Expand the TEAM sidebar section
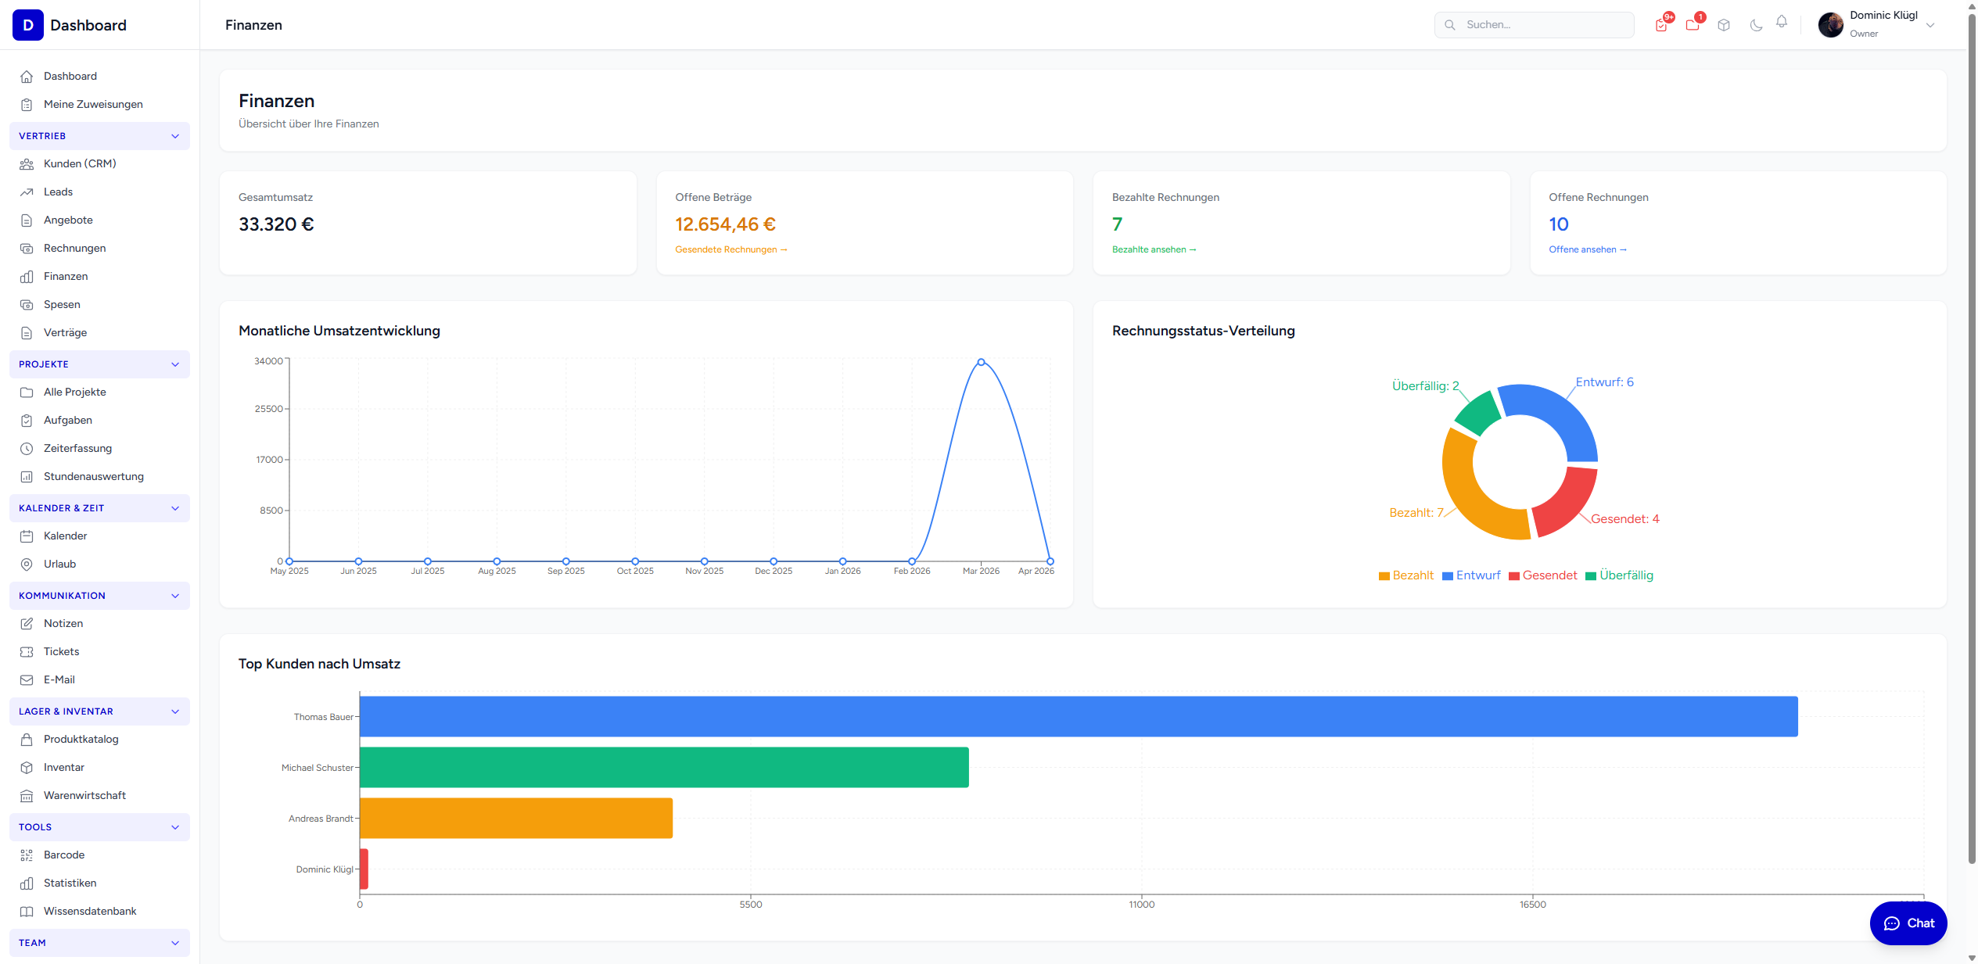Image resolution: width=1978 pixels, height=964 pixels. [x=99, y=943]
